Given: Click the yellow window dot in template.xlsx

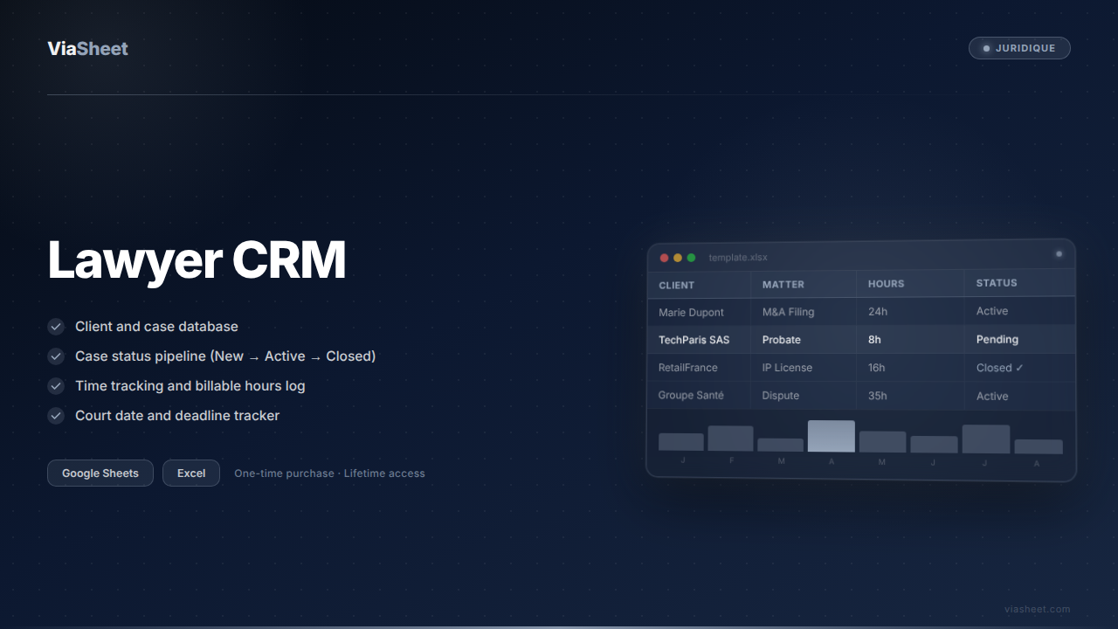Looking at the screenshot, I should pyautogui.click(x=678, y=258).
